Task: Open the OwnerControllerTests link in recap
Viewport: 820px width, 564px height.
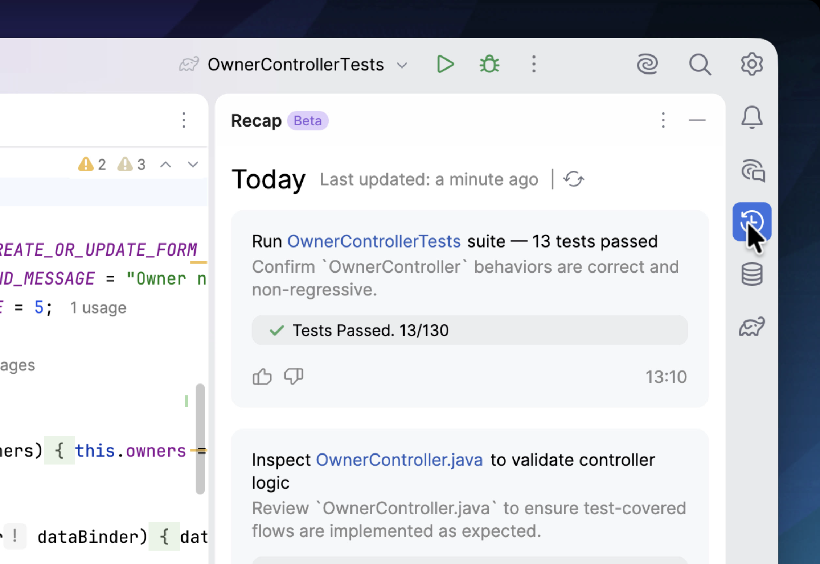Action: (x=374, y=241)
